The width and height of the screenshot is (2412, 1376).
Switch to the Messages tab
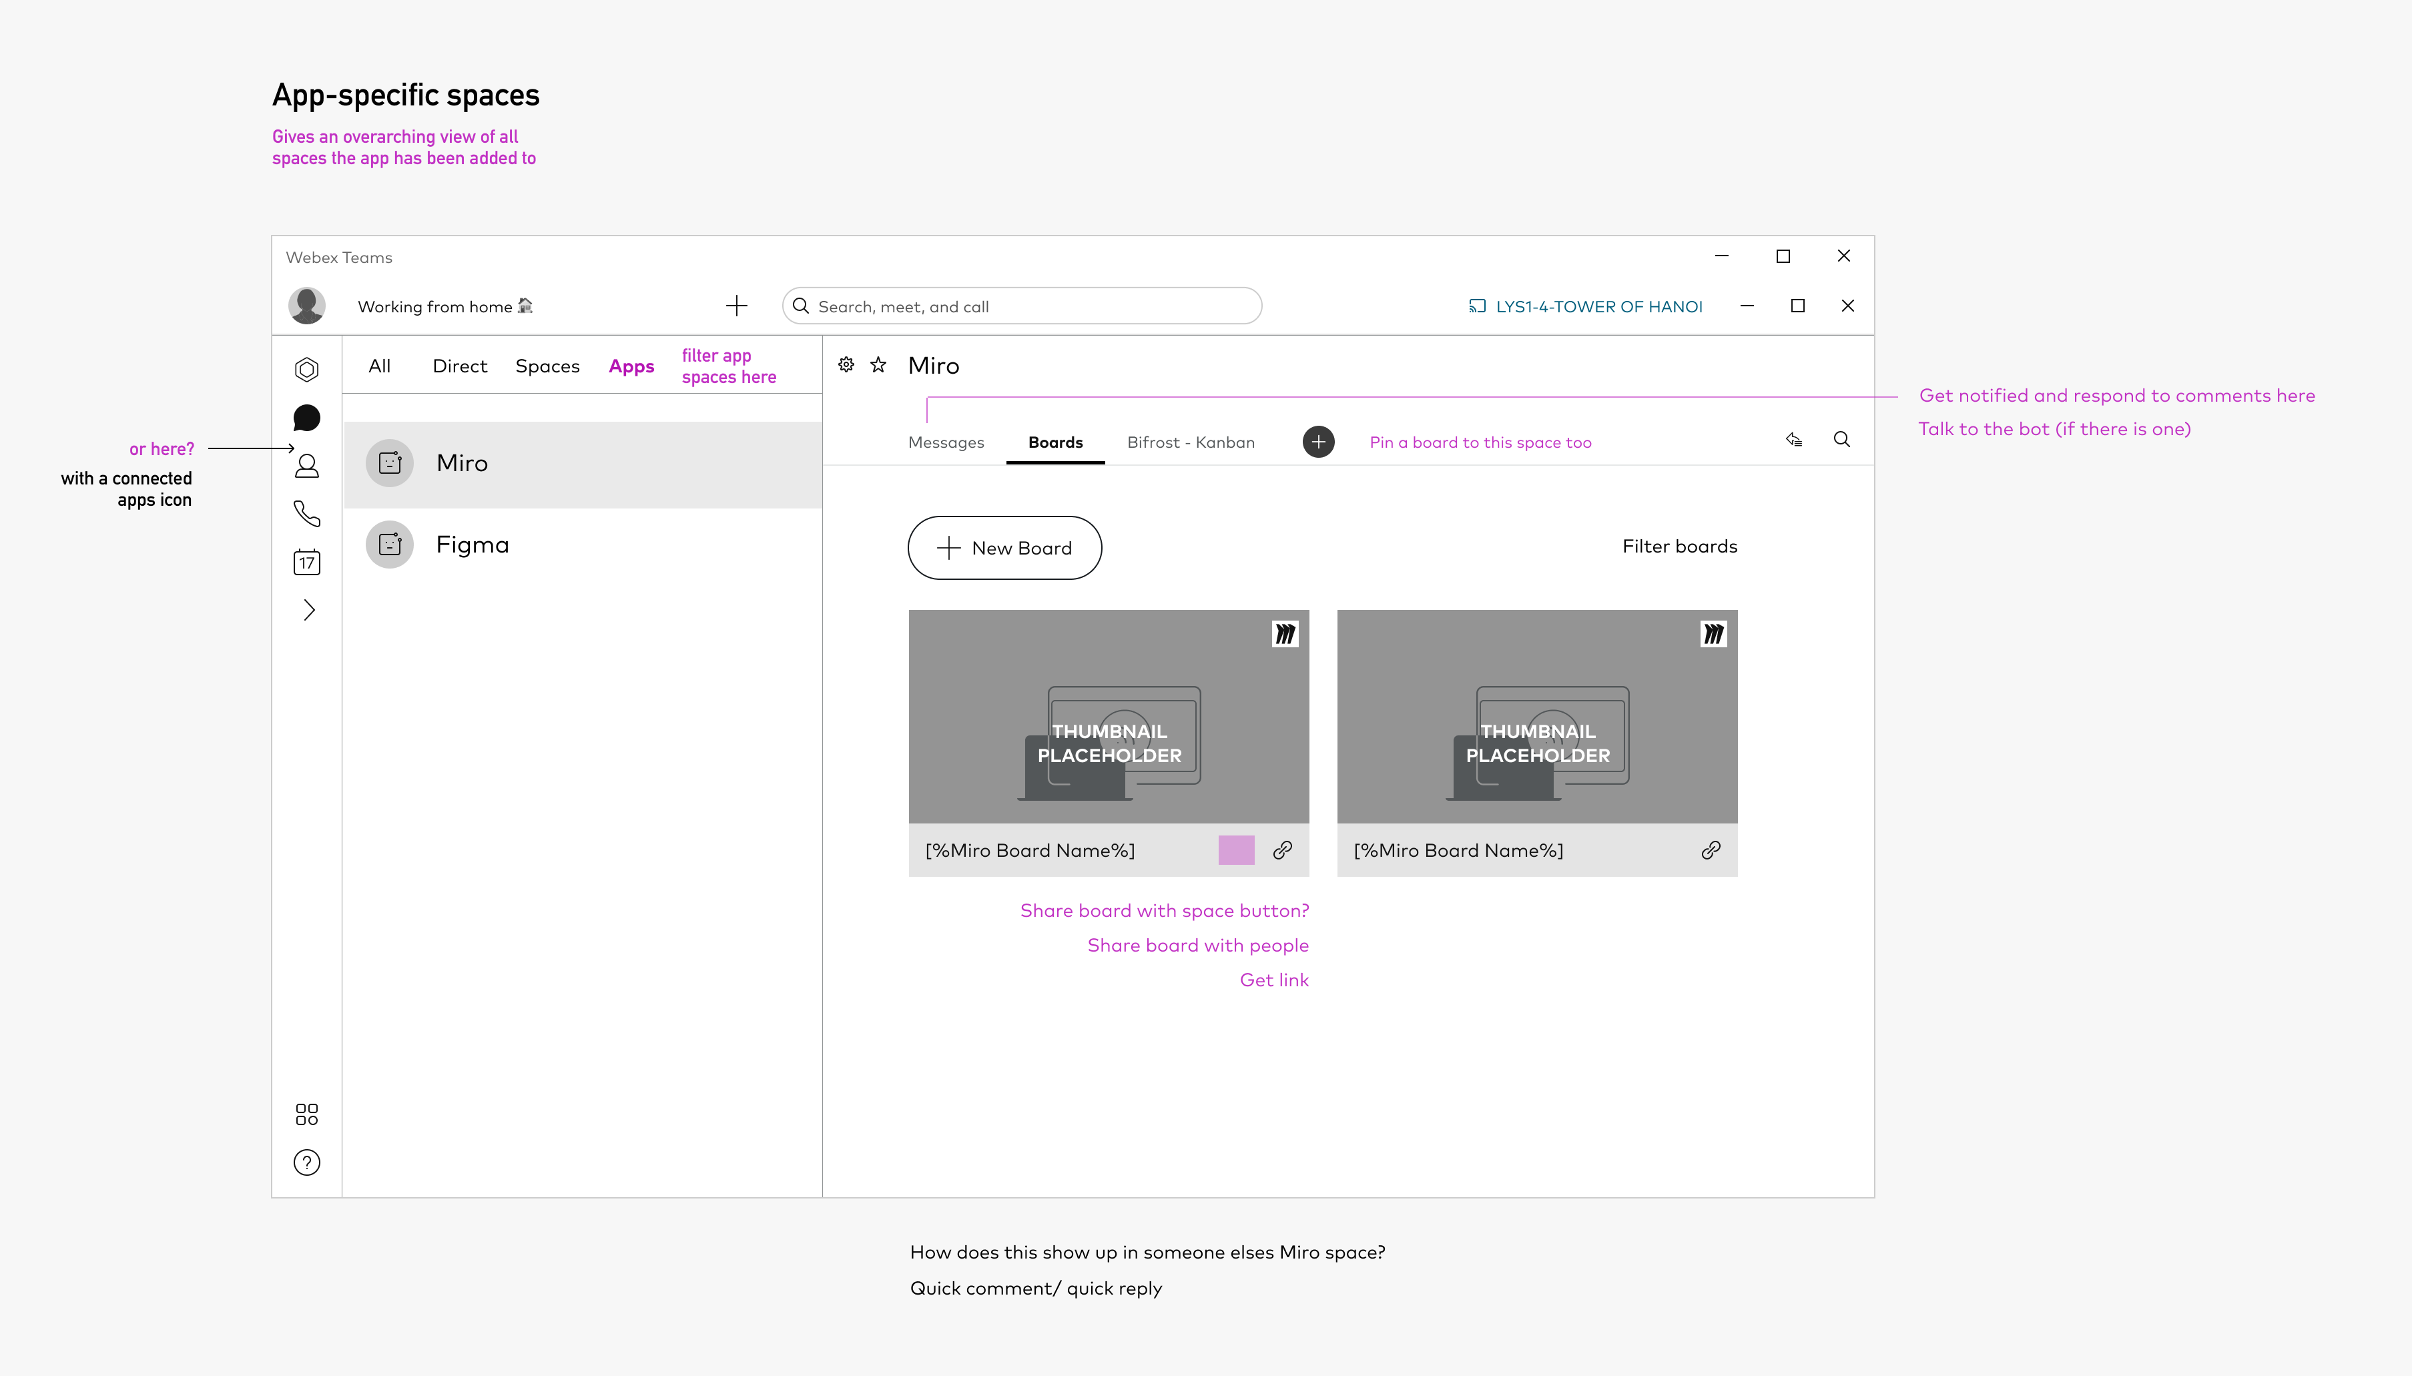click(945, 442)
